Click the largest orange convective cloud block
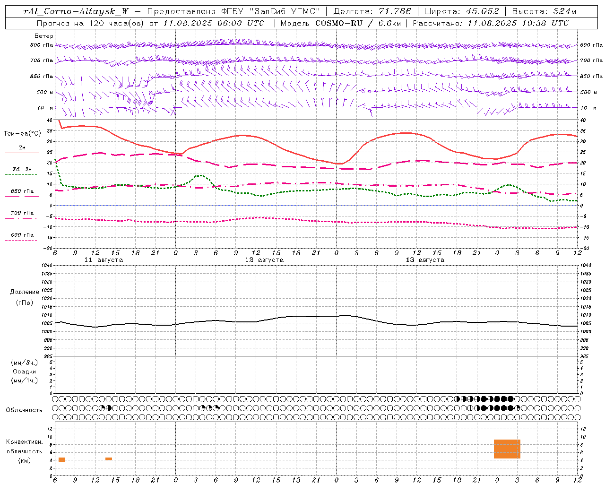The image size is (605, 484). click(x=507, y=449)
